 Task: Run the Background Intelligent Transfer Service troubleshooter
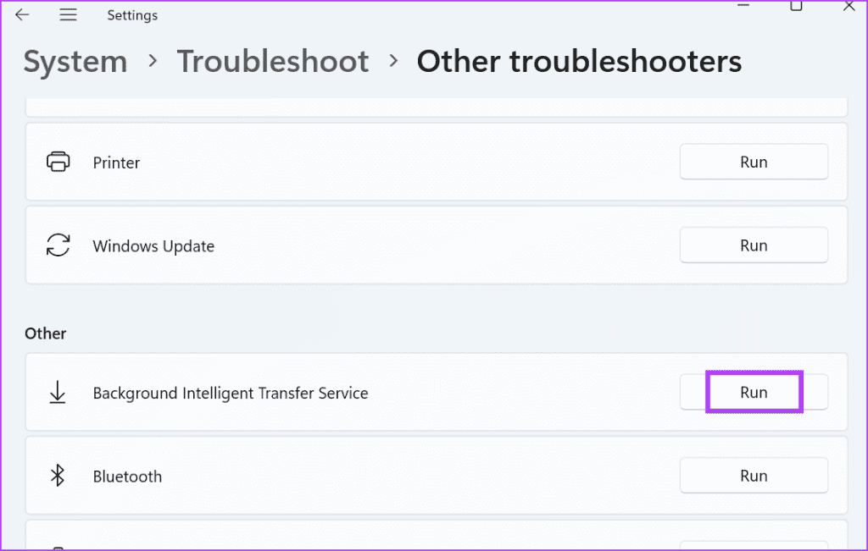753,393
